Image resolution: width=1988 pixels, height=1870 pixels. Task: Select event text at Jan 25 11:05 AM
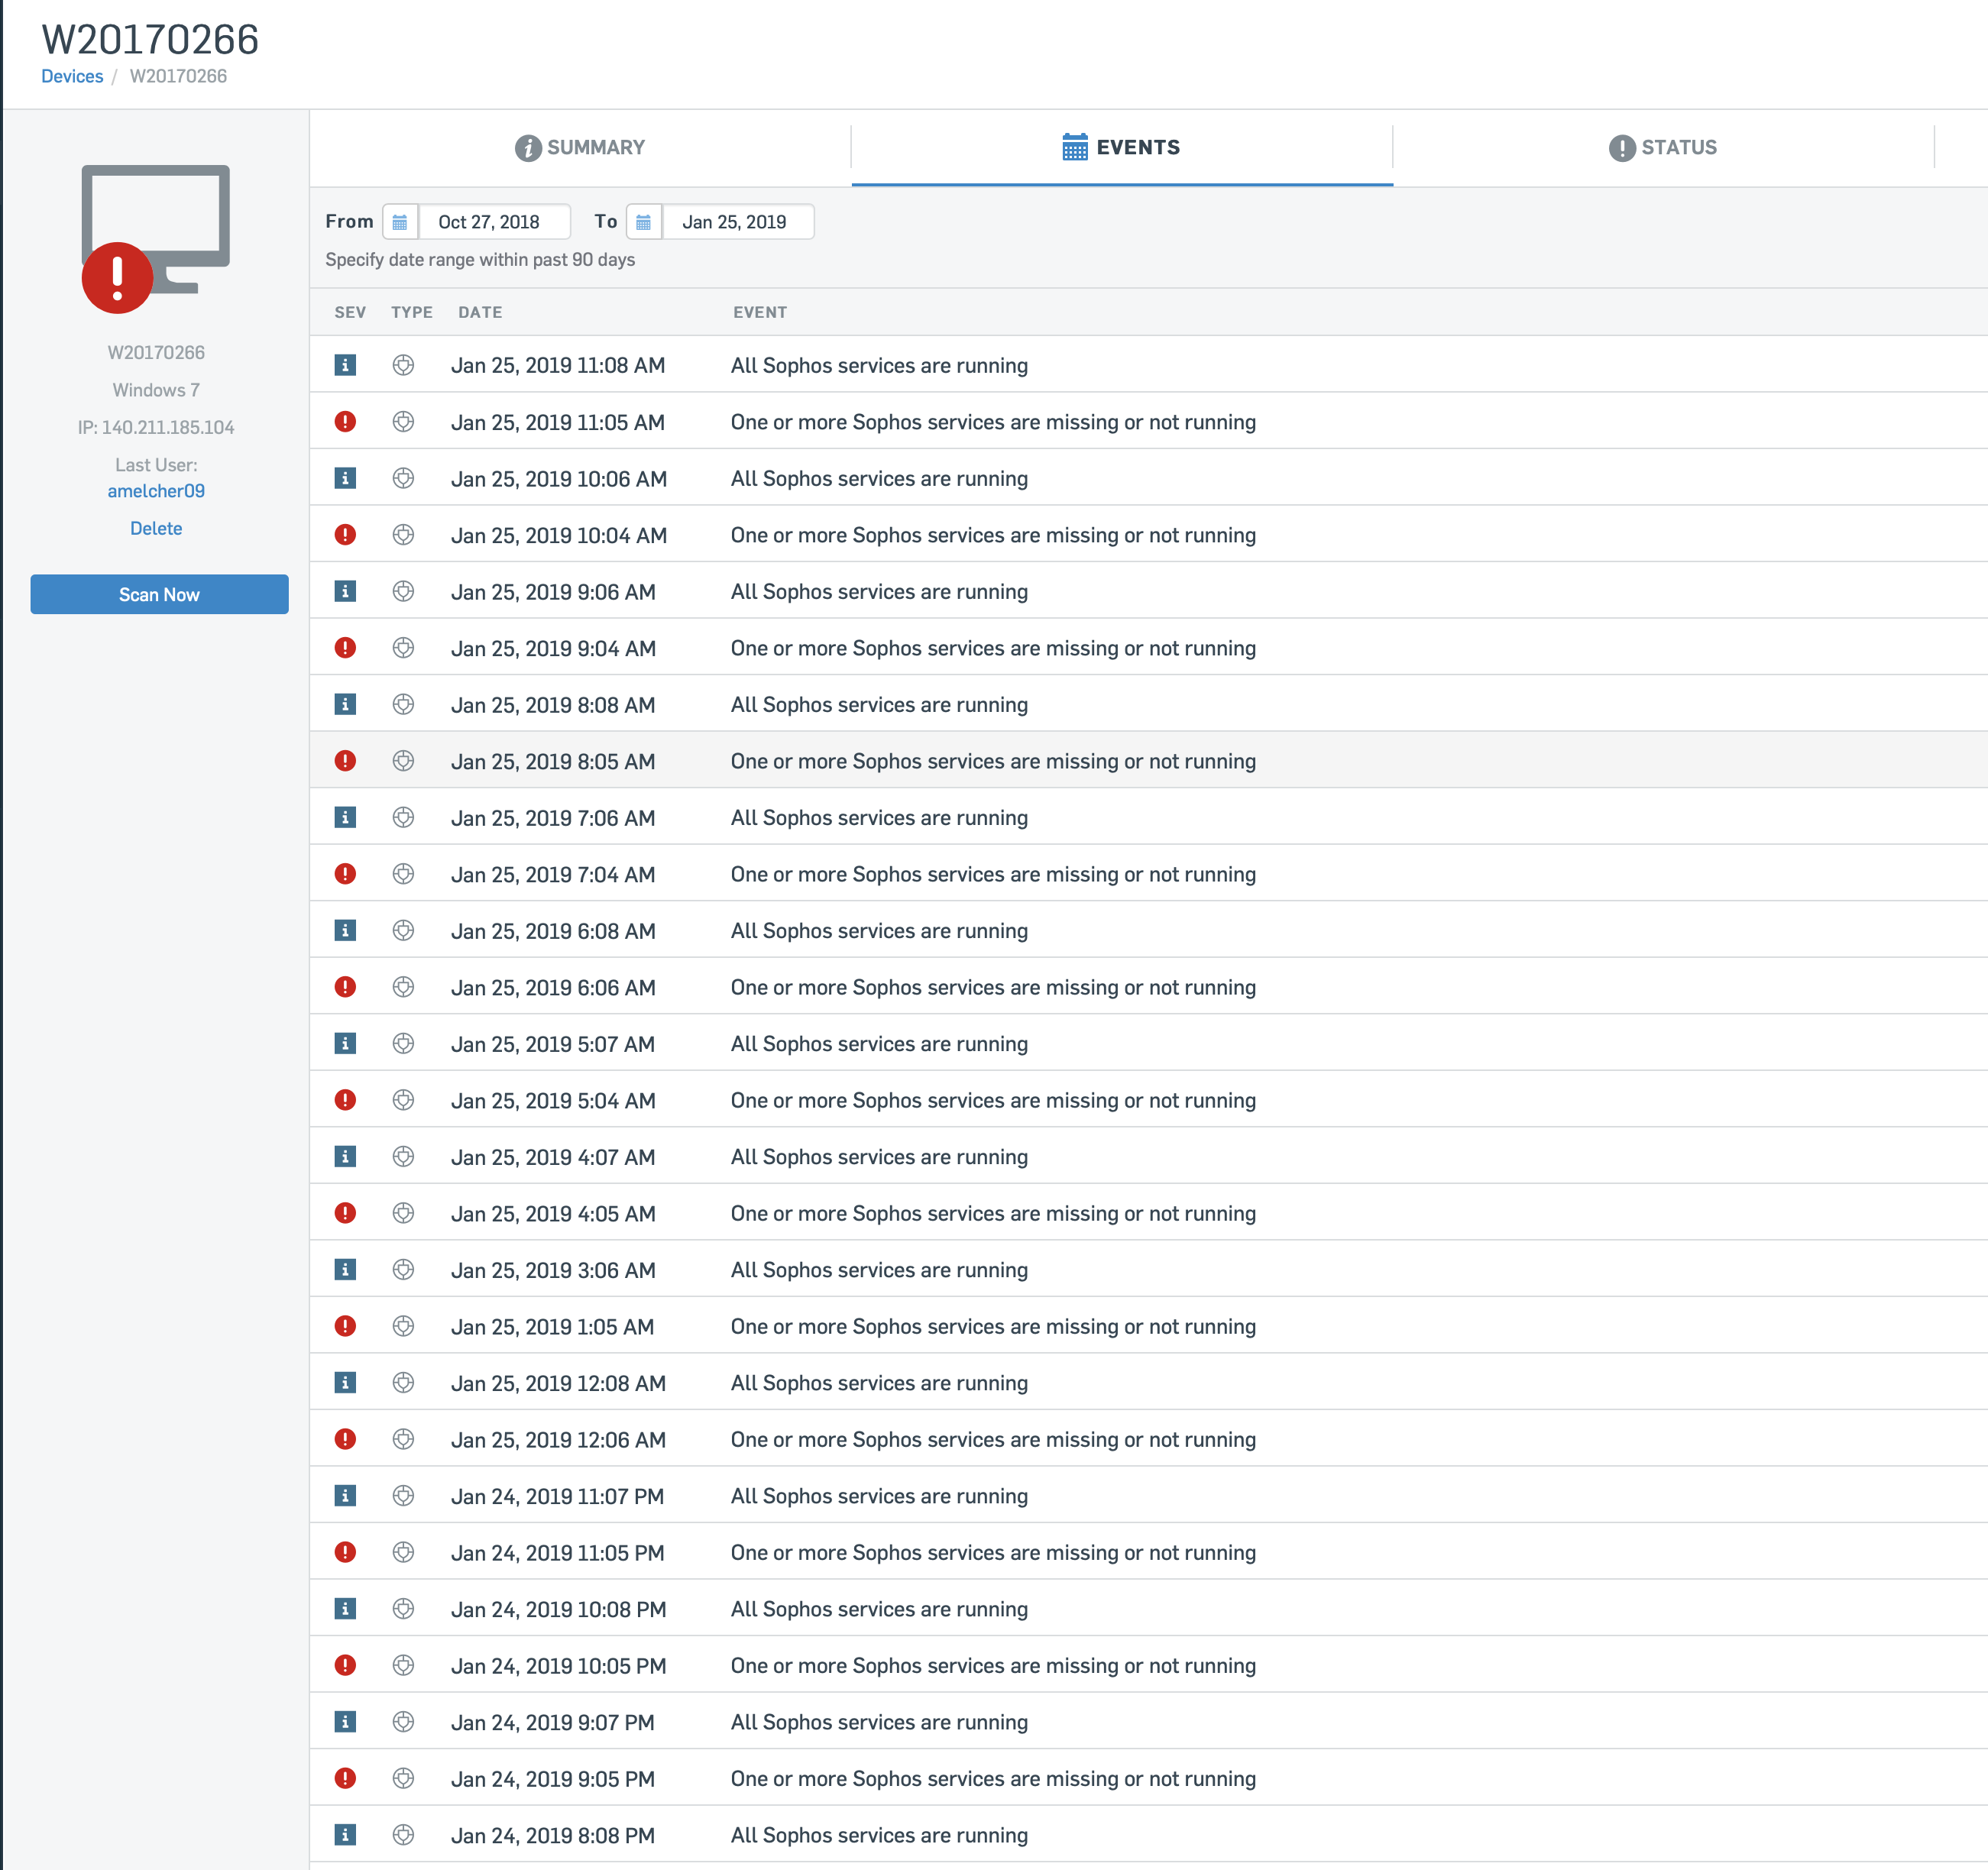coord(993,422)
